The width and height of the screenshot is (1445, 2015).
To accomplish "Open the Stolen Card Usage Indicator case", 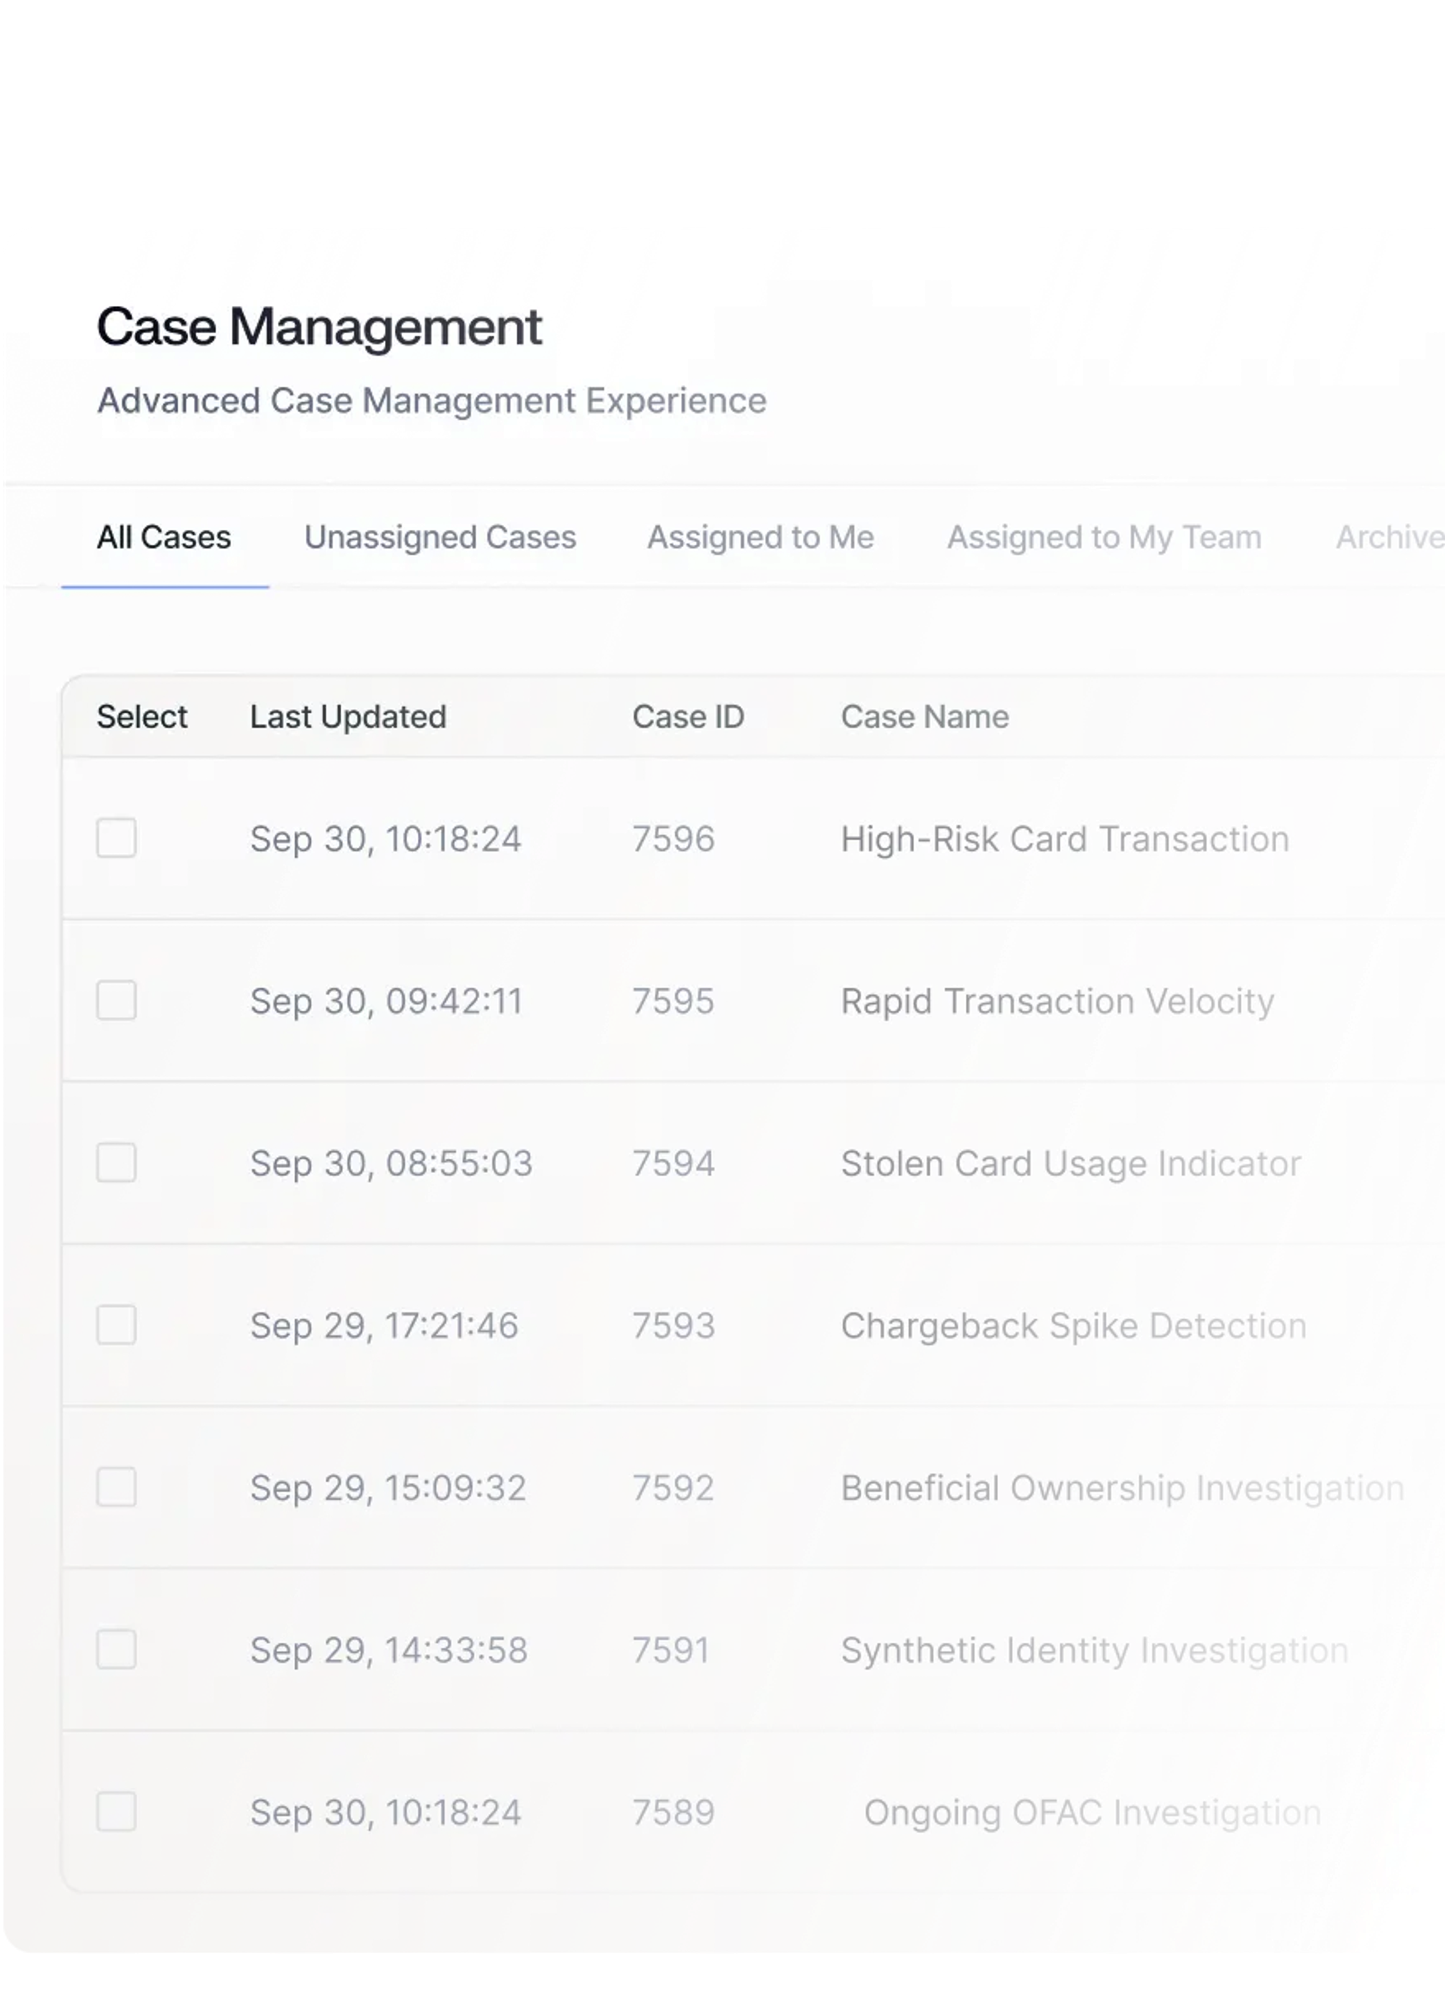I will (x=1071, y=1164).
